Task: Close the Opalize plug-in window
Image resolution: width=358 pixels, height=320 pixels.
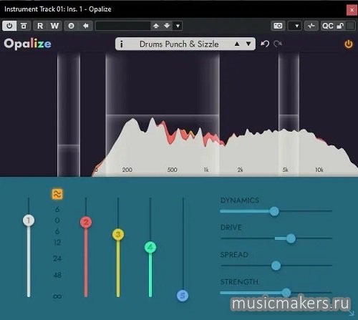Action: click(352, 10)
